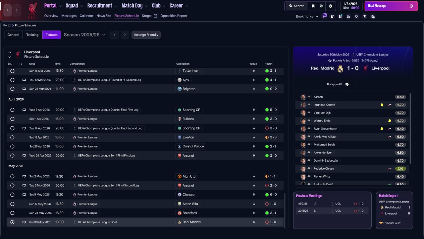Open the Calendar tab
424x239 pixels.
pyautogui.click(x=86, y=16)
